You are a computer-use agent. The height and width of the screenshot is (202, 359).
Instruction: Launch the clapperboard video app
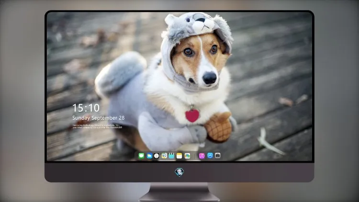click(171, 156)
